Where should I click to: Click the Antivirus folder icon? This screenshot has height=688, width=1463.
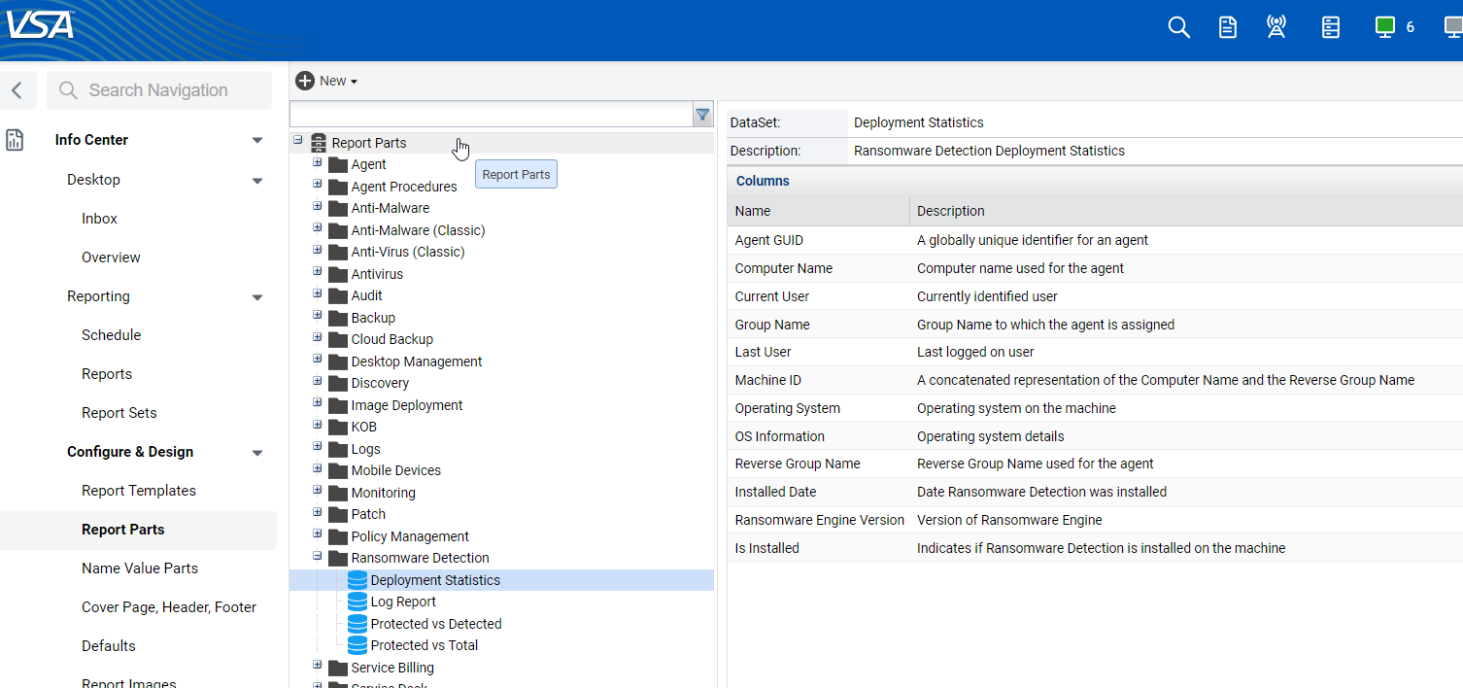tap(338, 274)
